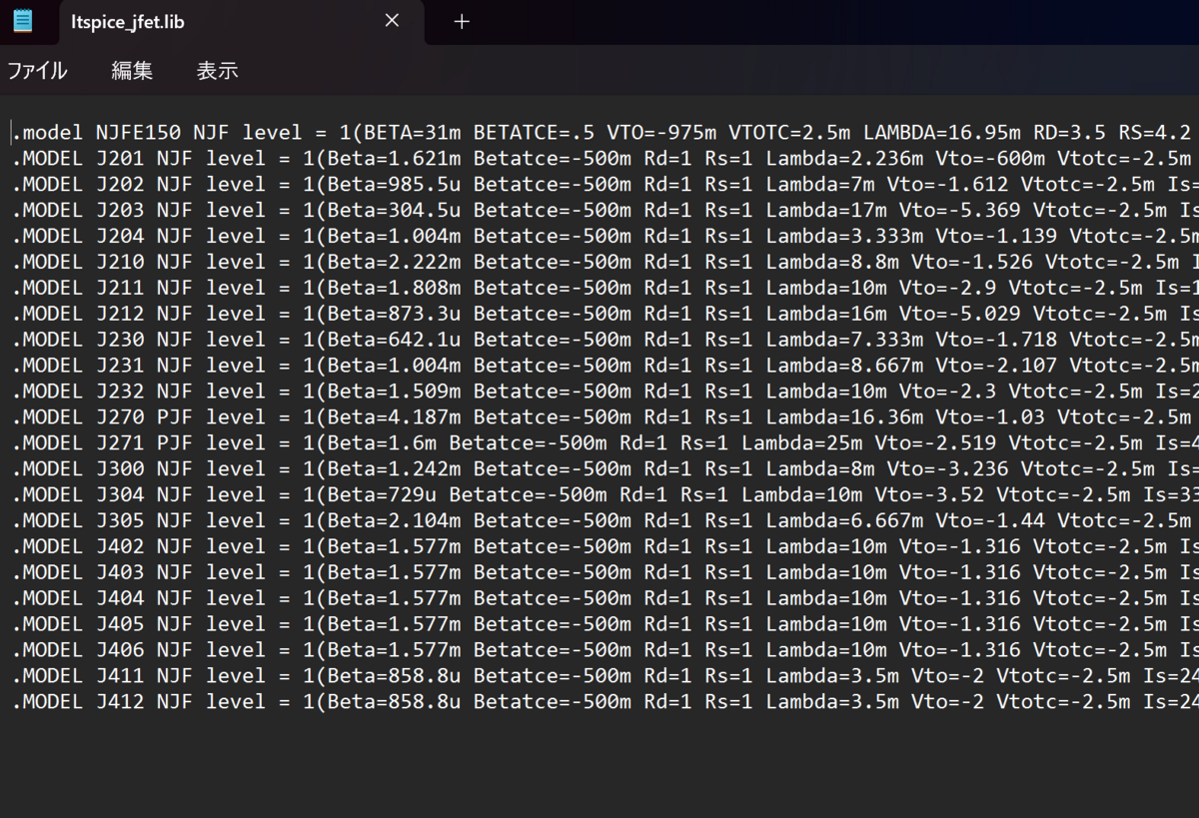The width and height of the screenshot is (1199, 818).
Task: Click the J212 model name
Action: (x=120, y=314)
